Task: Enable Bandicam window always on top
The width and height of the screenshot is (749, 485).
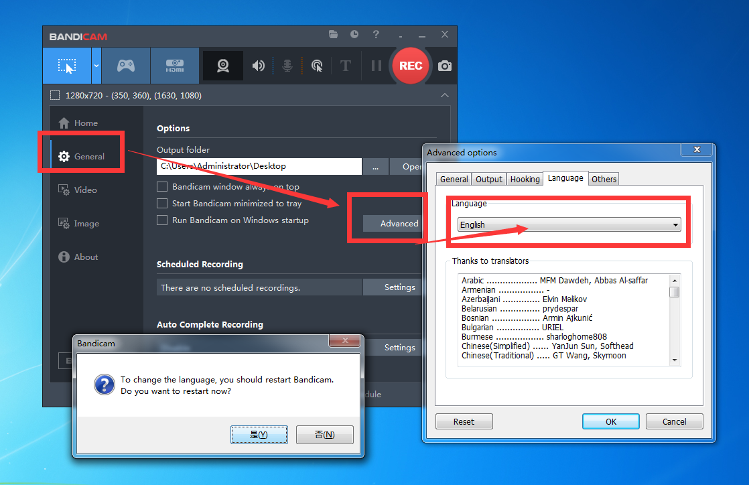Action: pos(162,186)
